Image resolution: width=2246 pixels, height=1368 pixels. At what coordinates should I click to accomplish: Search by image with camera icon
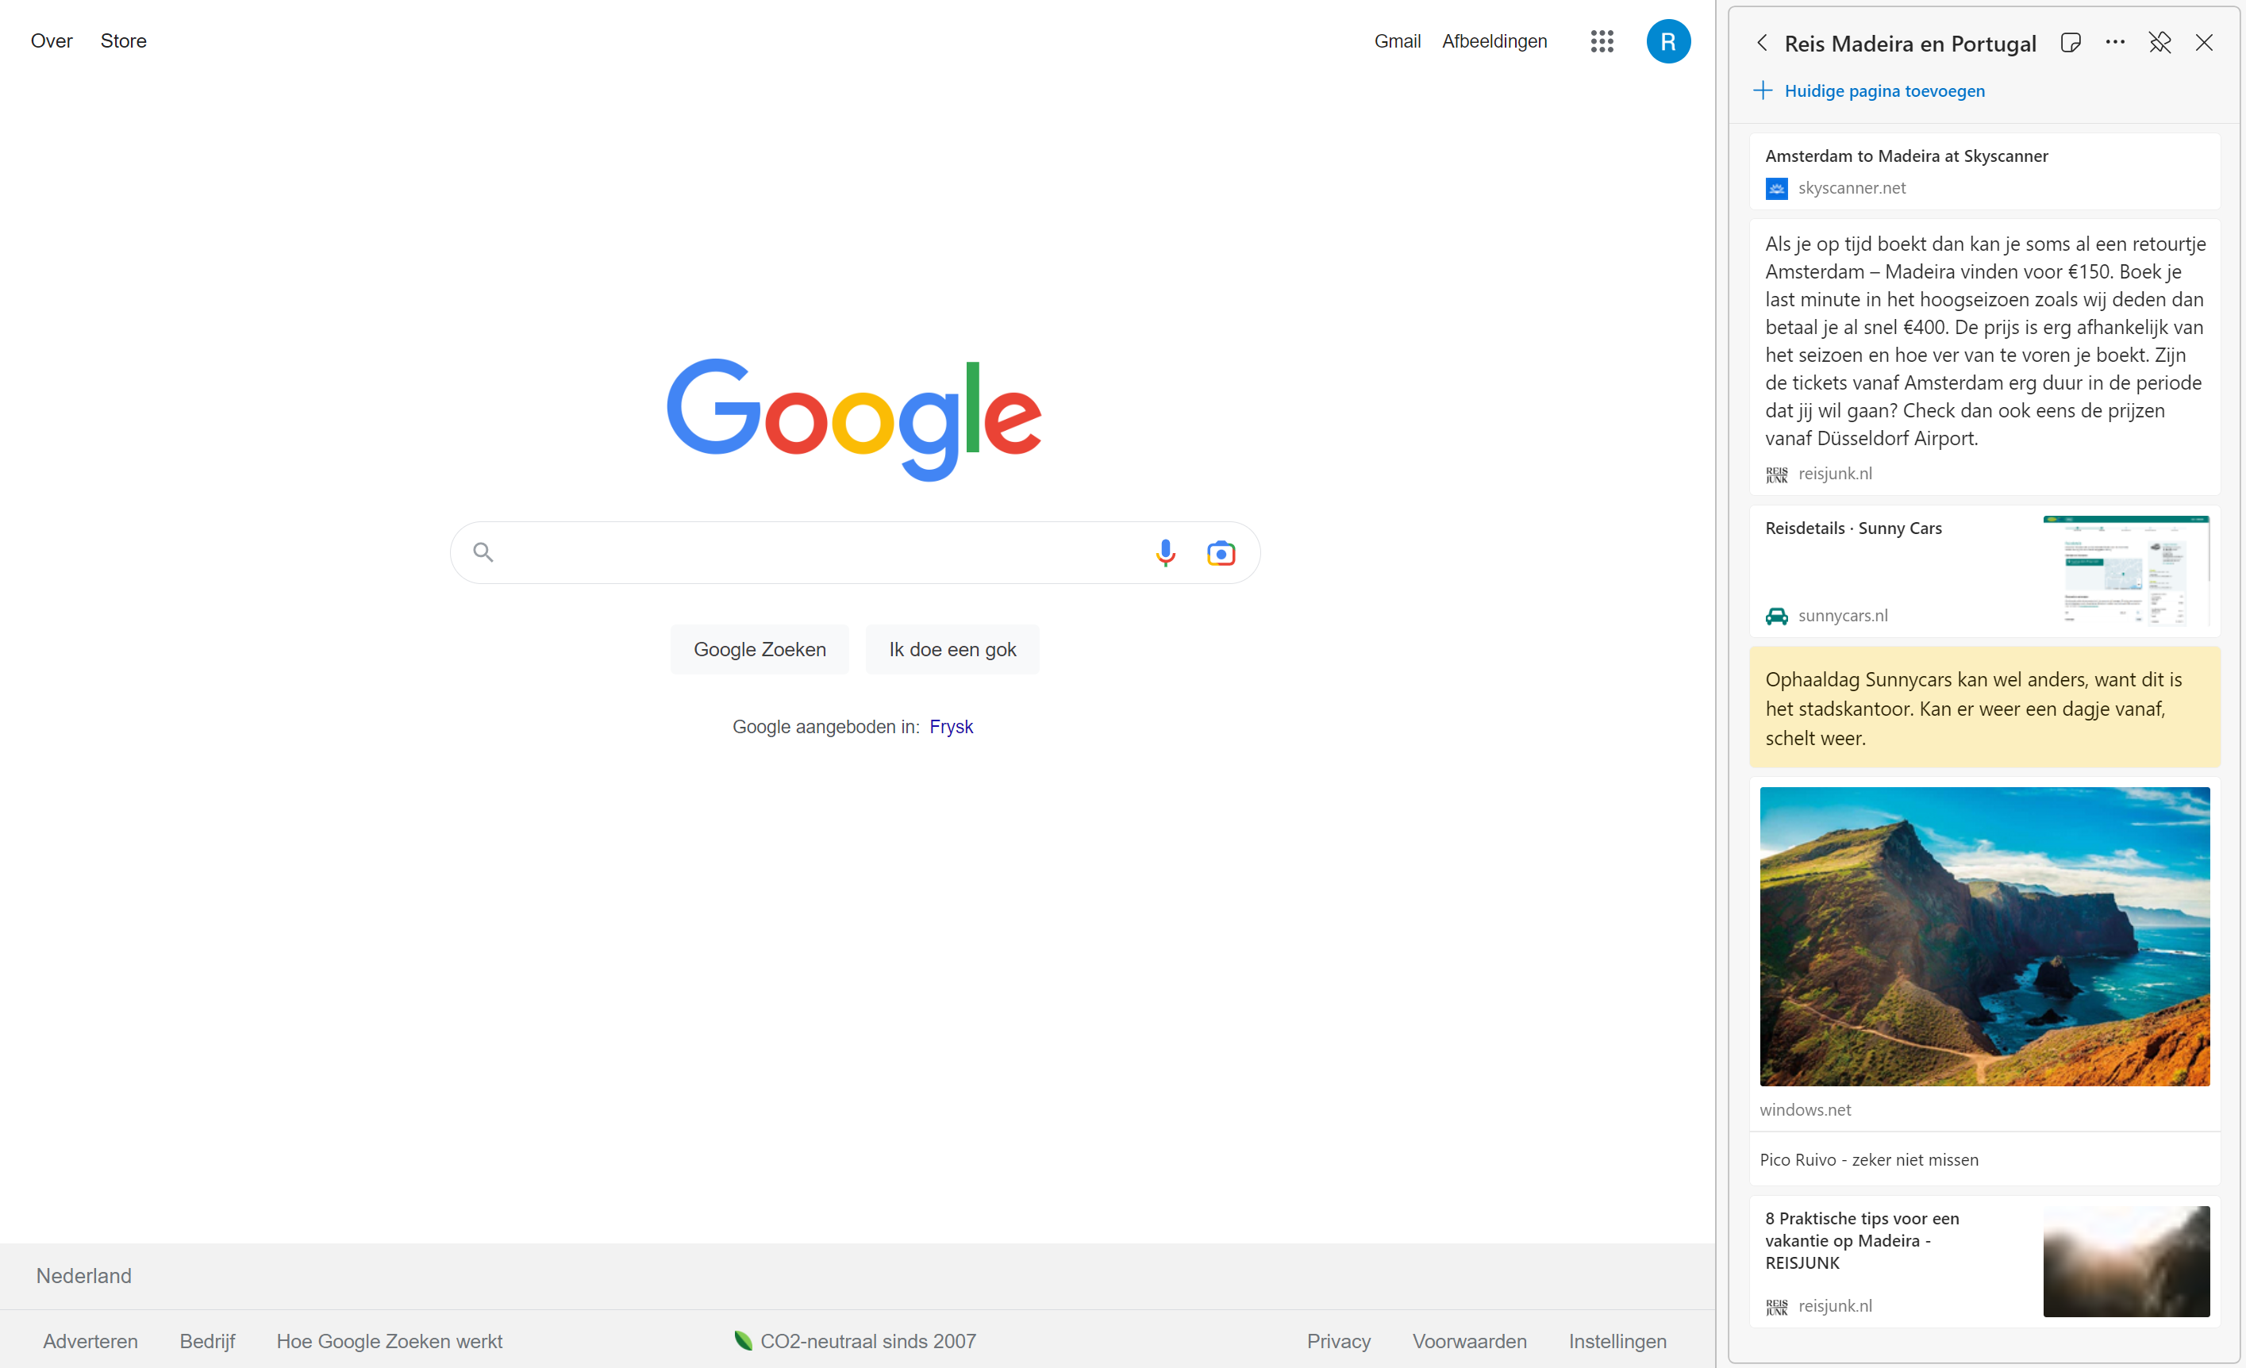click(x=1221, y=552)
